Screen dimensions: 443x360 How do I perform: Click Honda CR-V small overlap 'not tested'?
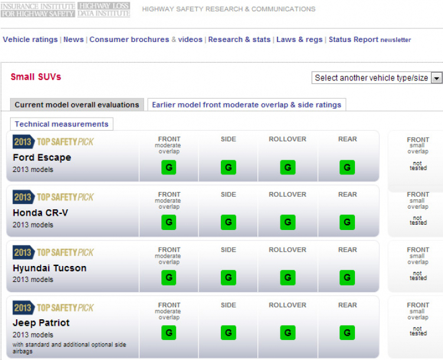[418, 220]
